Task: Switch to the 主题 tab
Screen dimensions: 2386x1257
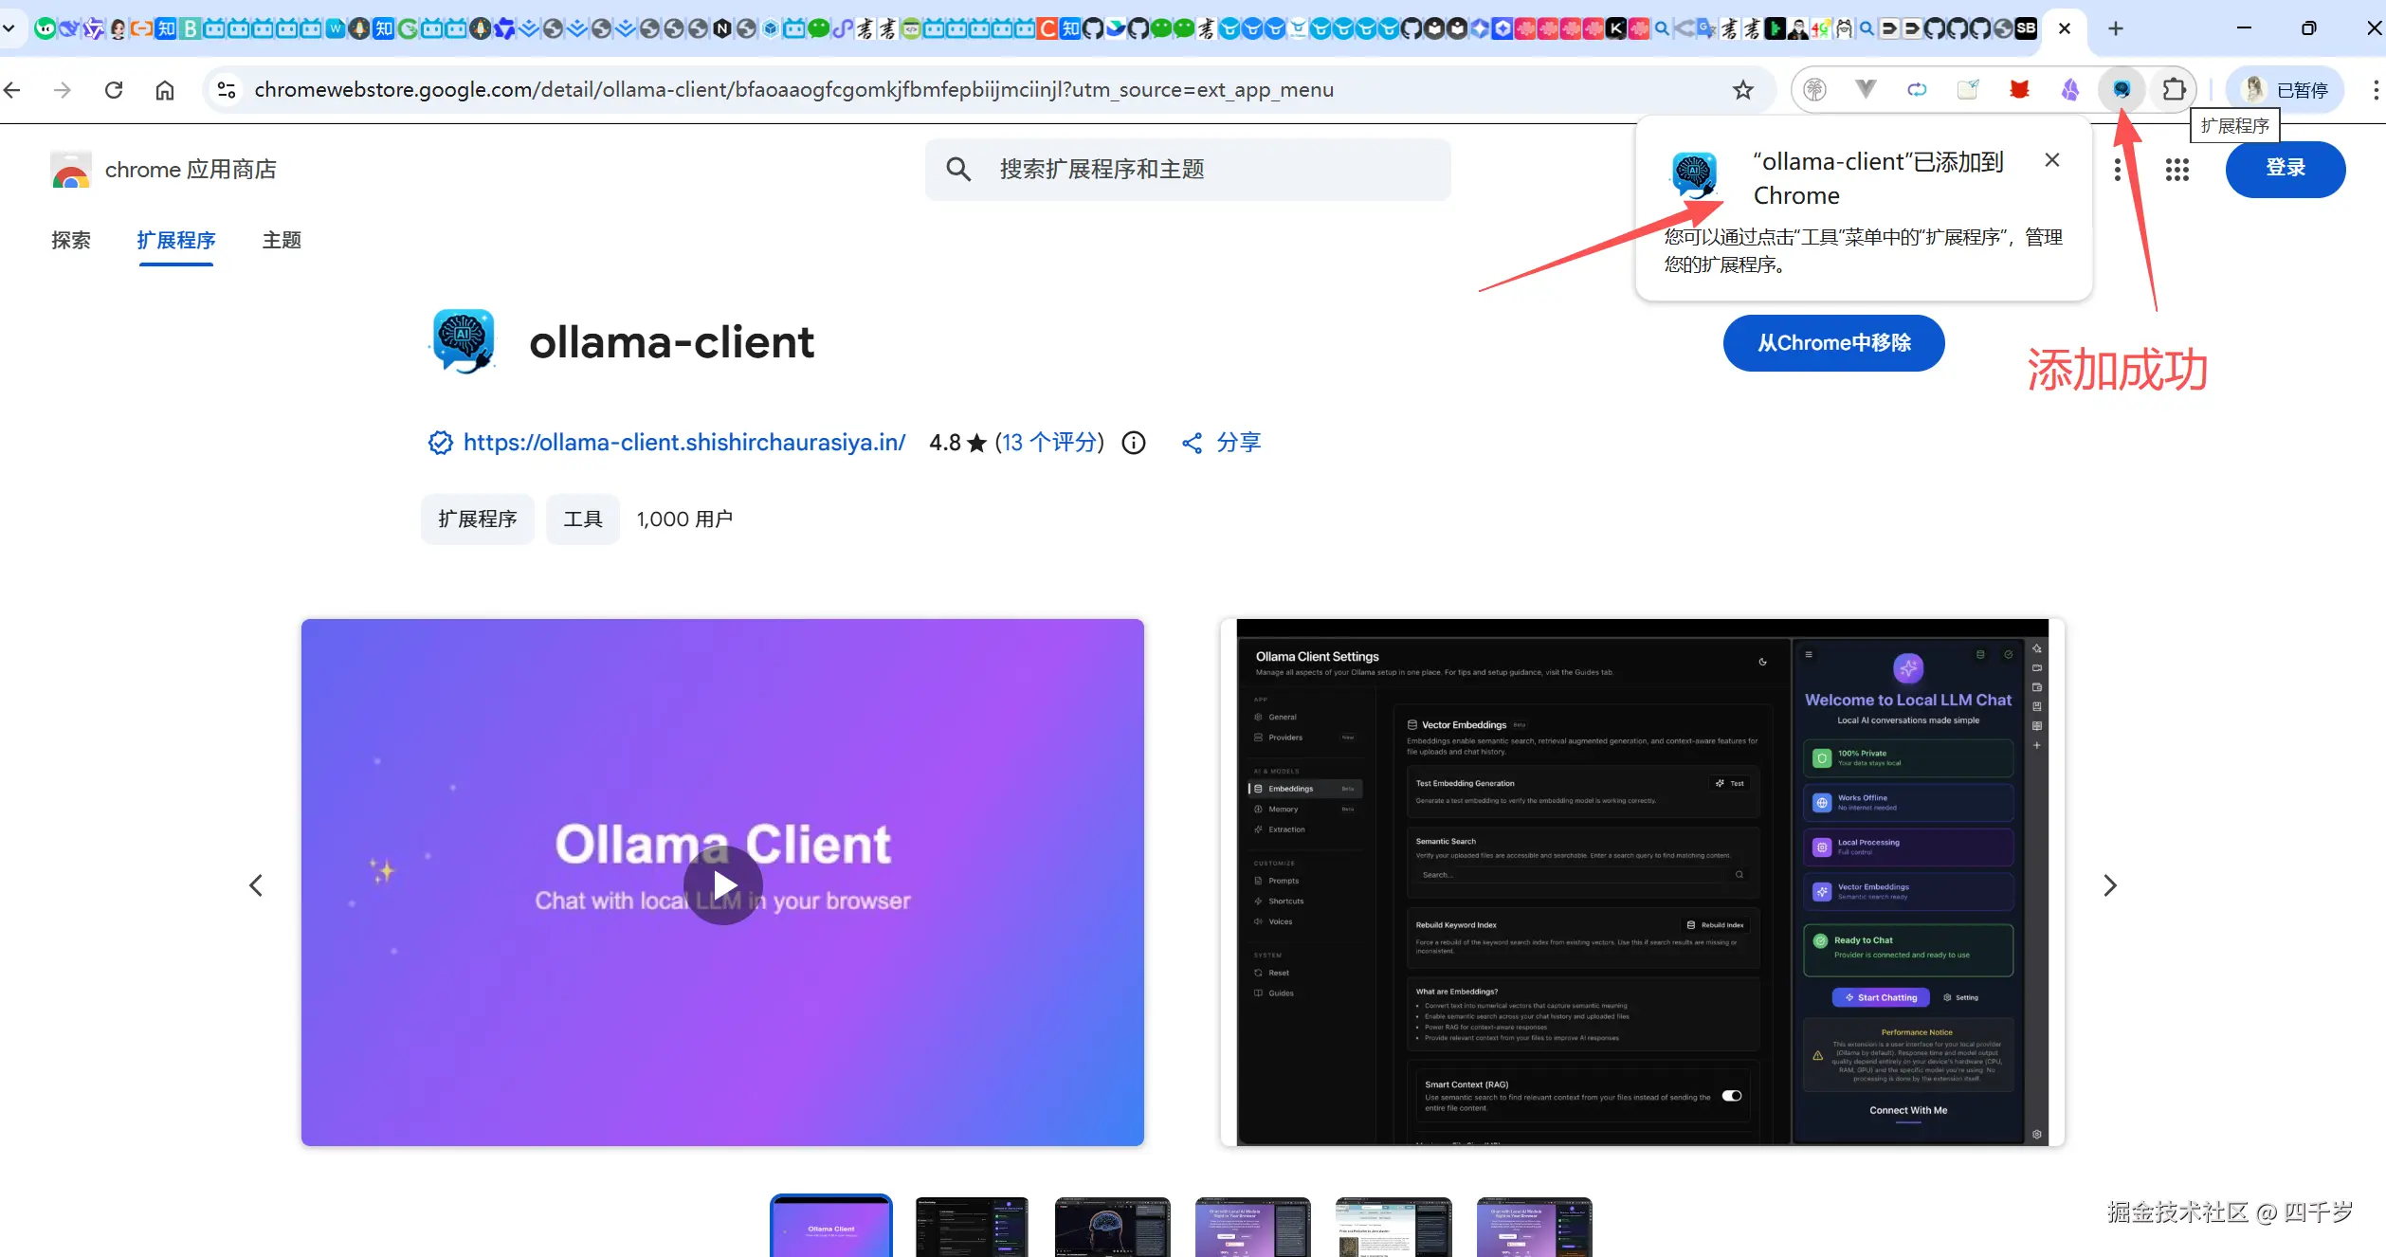Action: click(282, 240)
